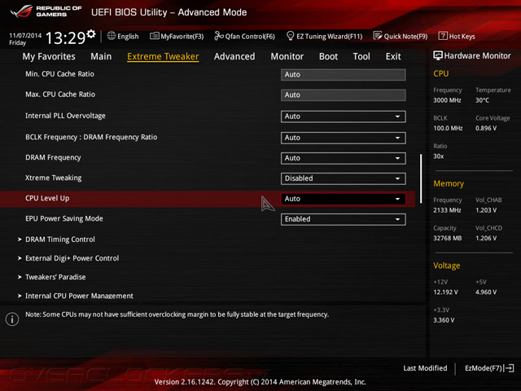
Task: Go to the Advanced tab
Action: 234,56
